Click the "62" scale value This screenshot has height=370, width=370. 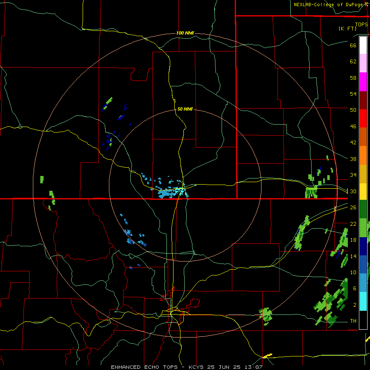pyautogui.click(x=353, y=62)
